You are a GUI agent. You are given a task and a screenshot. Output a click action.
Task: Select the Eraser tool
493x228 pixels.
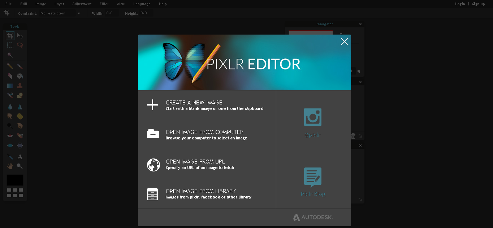pyautogui.click(x=10, y=76)
